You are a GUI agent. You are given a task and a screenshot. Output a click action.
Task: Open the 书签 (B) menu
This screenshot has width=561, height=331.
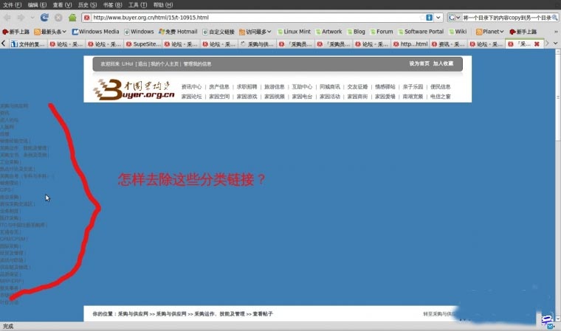(x=112, y=5)
